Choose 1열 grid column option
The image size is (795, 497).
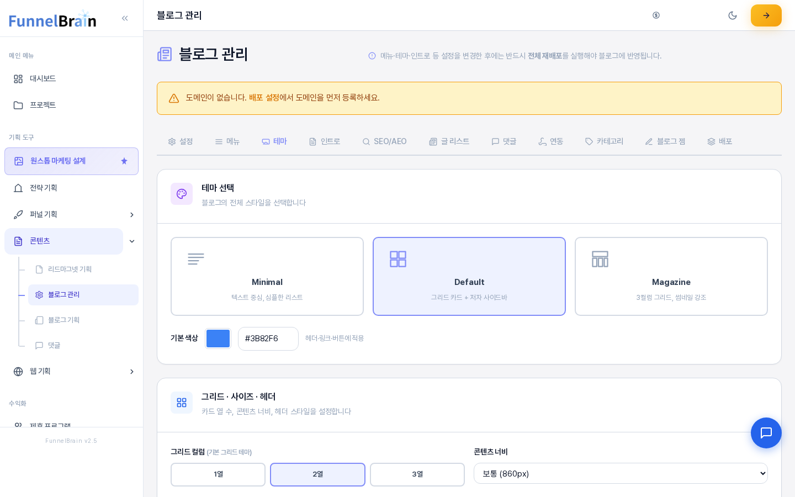pos(218,474)
